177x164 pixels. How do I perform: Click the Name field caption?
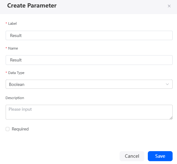(13, 48)
